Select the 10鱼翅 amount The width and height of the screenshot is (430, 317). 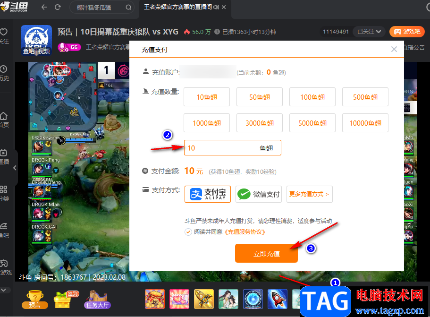point(207,97)
